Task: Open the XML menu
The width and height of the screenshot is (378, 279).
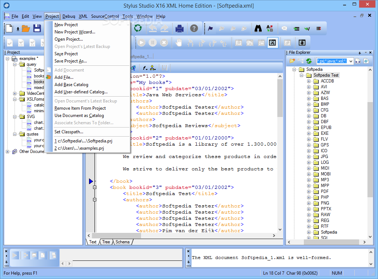Action: (x=83, y=16)
